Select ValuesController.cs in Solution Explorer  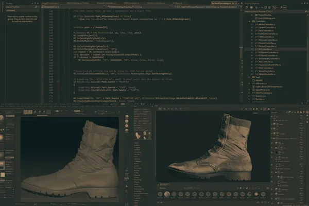tap(267, 71)
